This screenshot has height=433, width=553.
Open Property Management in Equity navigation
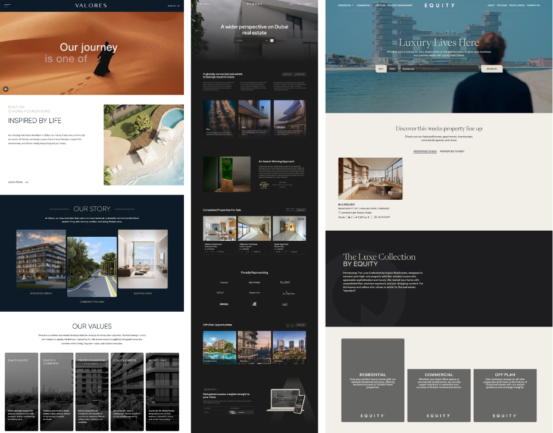point(400,5)
